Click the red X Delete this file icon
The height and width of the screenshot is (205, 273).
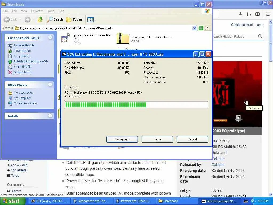10,72
